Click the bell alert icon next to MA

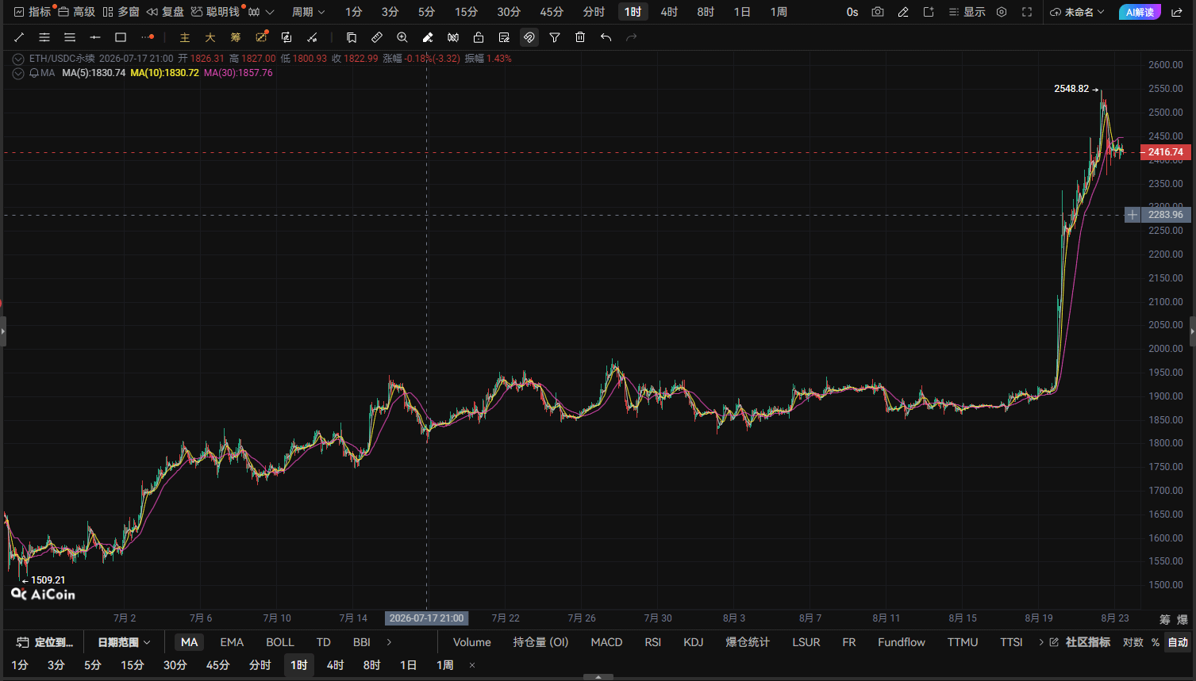(x=34, y=73)
